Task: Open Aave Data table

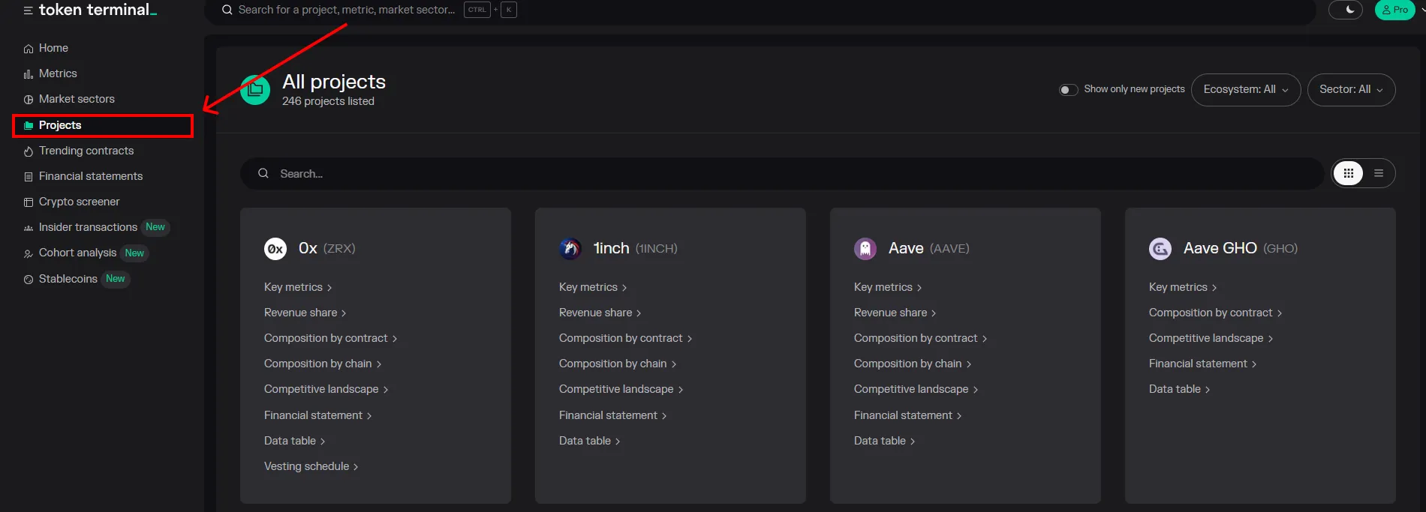Action: [885, 441]
